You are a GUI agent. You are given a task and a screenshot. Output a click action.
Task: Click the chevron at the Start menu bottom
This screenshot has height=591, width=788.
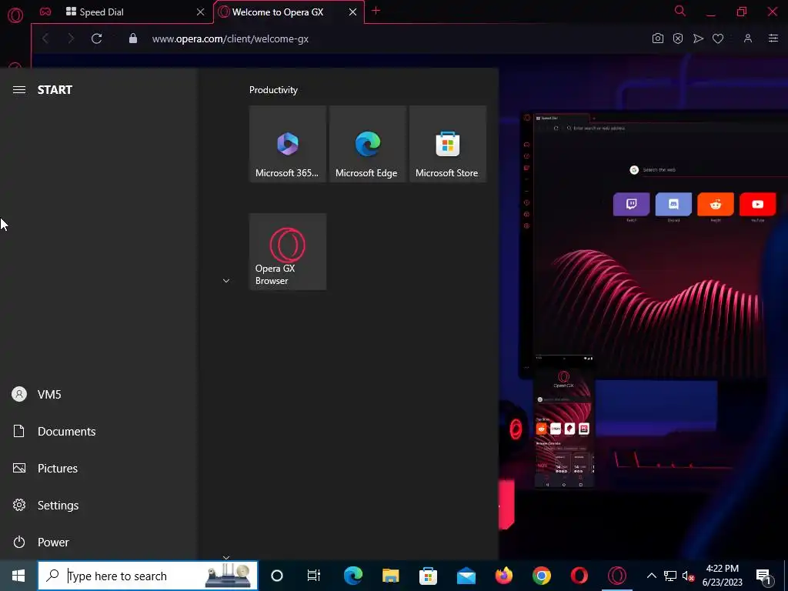(226, 557)
